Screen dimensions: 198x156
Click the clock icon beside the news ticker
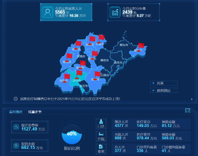[15, 99]
